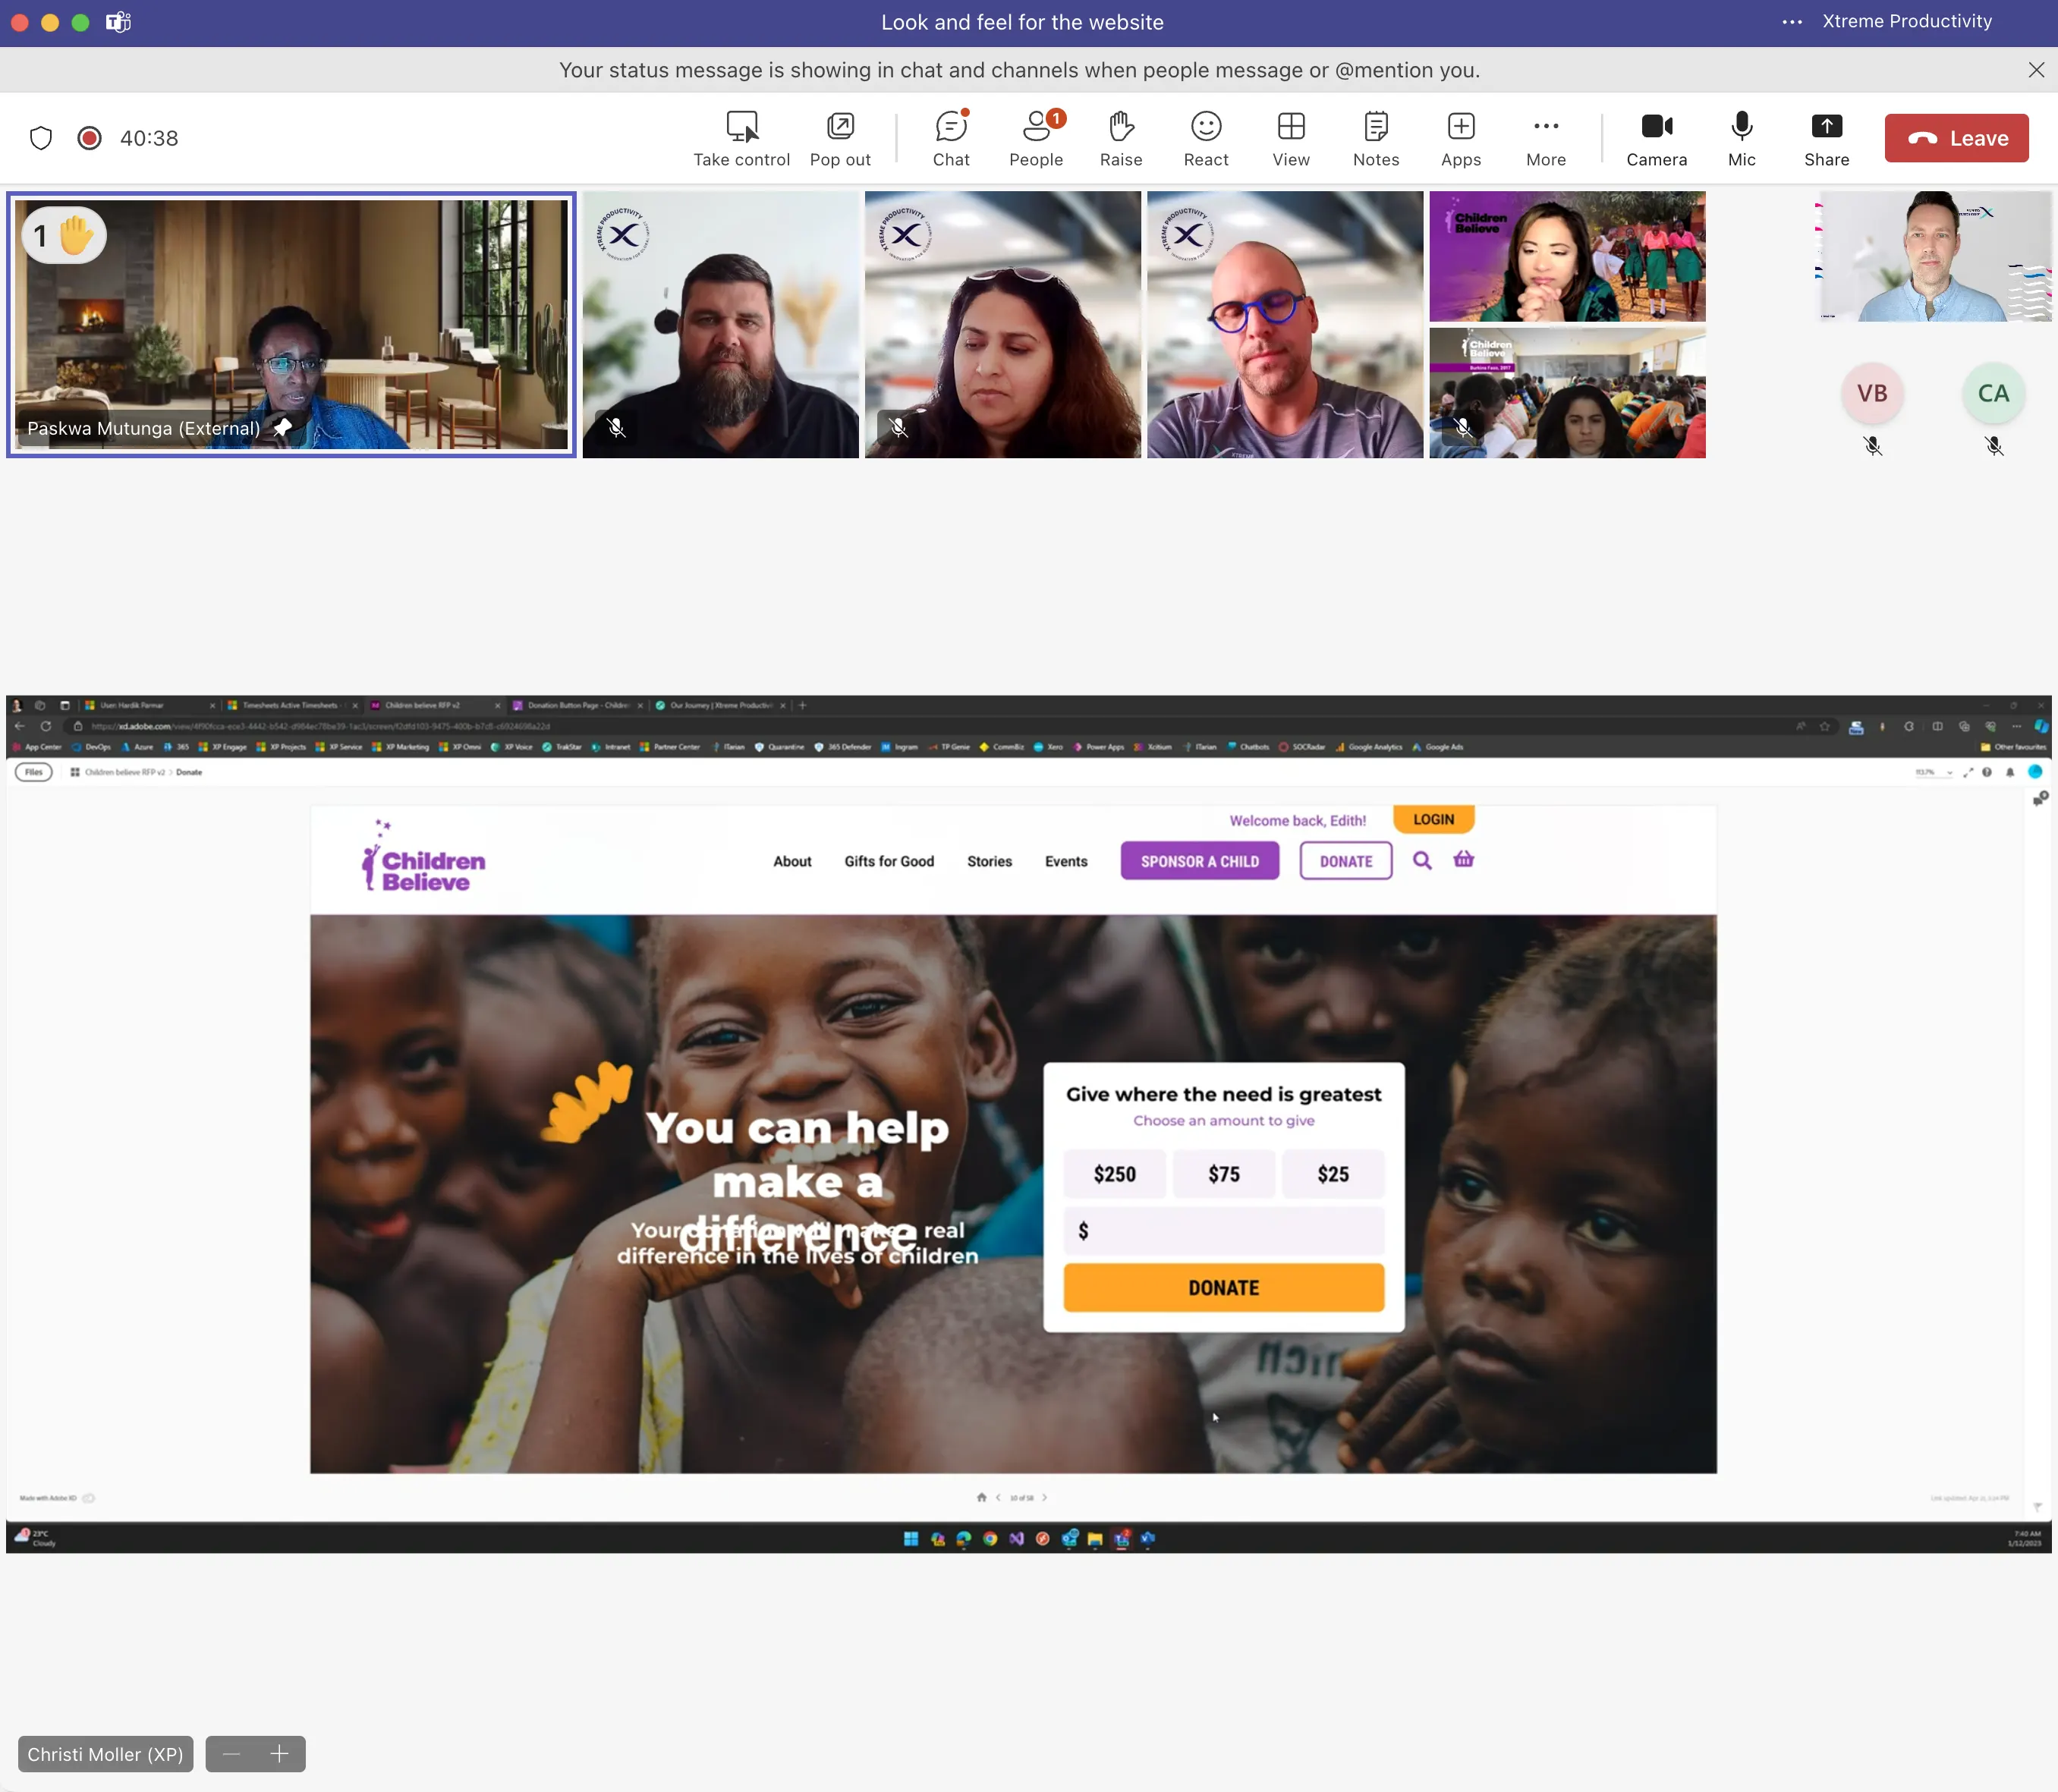This screenshot has height=1792, width=2058.
Task: Open the Apps panel
Action: 1460,138
